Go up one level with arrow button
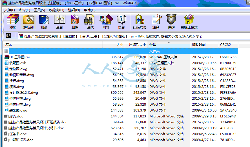This screenshot has height=147, width=250. [x=8, y=35]
